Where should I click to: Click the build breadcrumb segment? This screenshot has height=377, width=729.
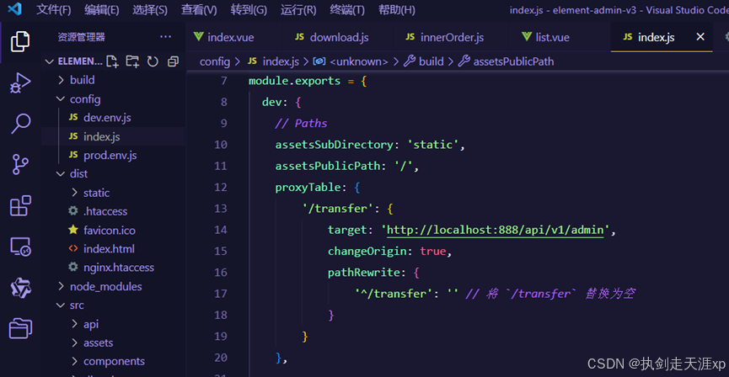[431, 61]
